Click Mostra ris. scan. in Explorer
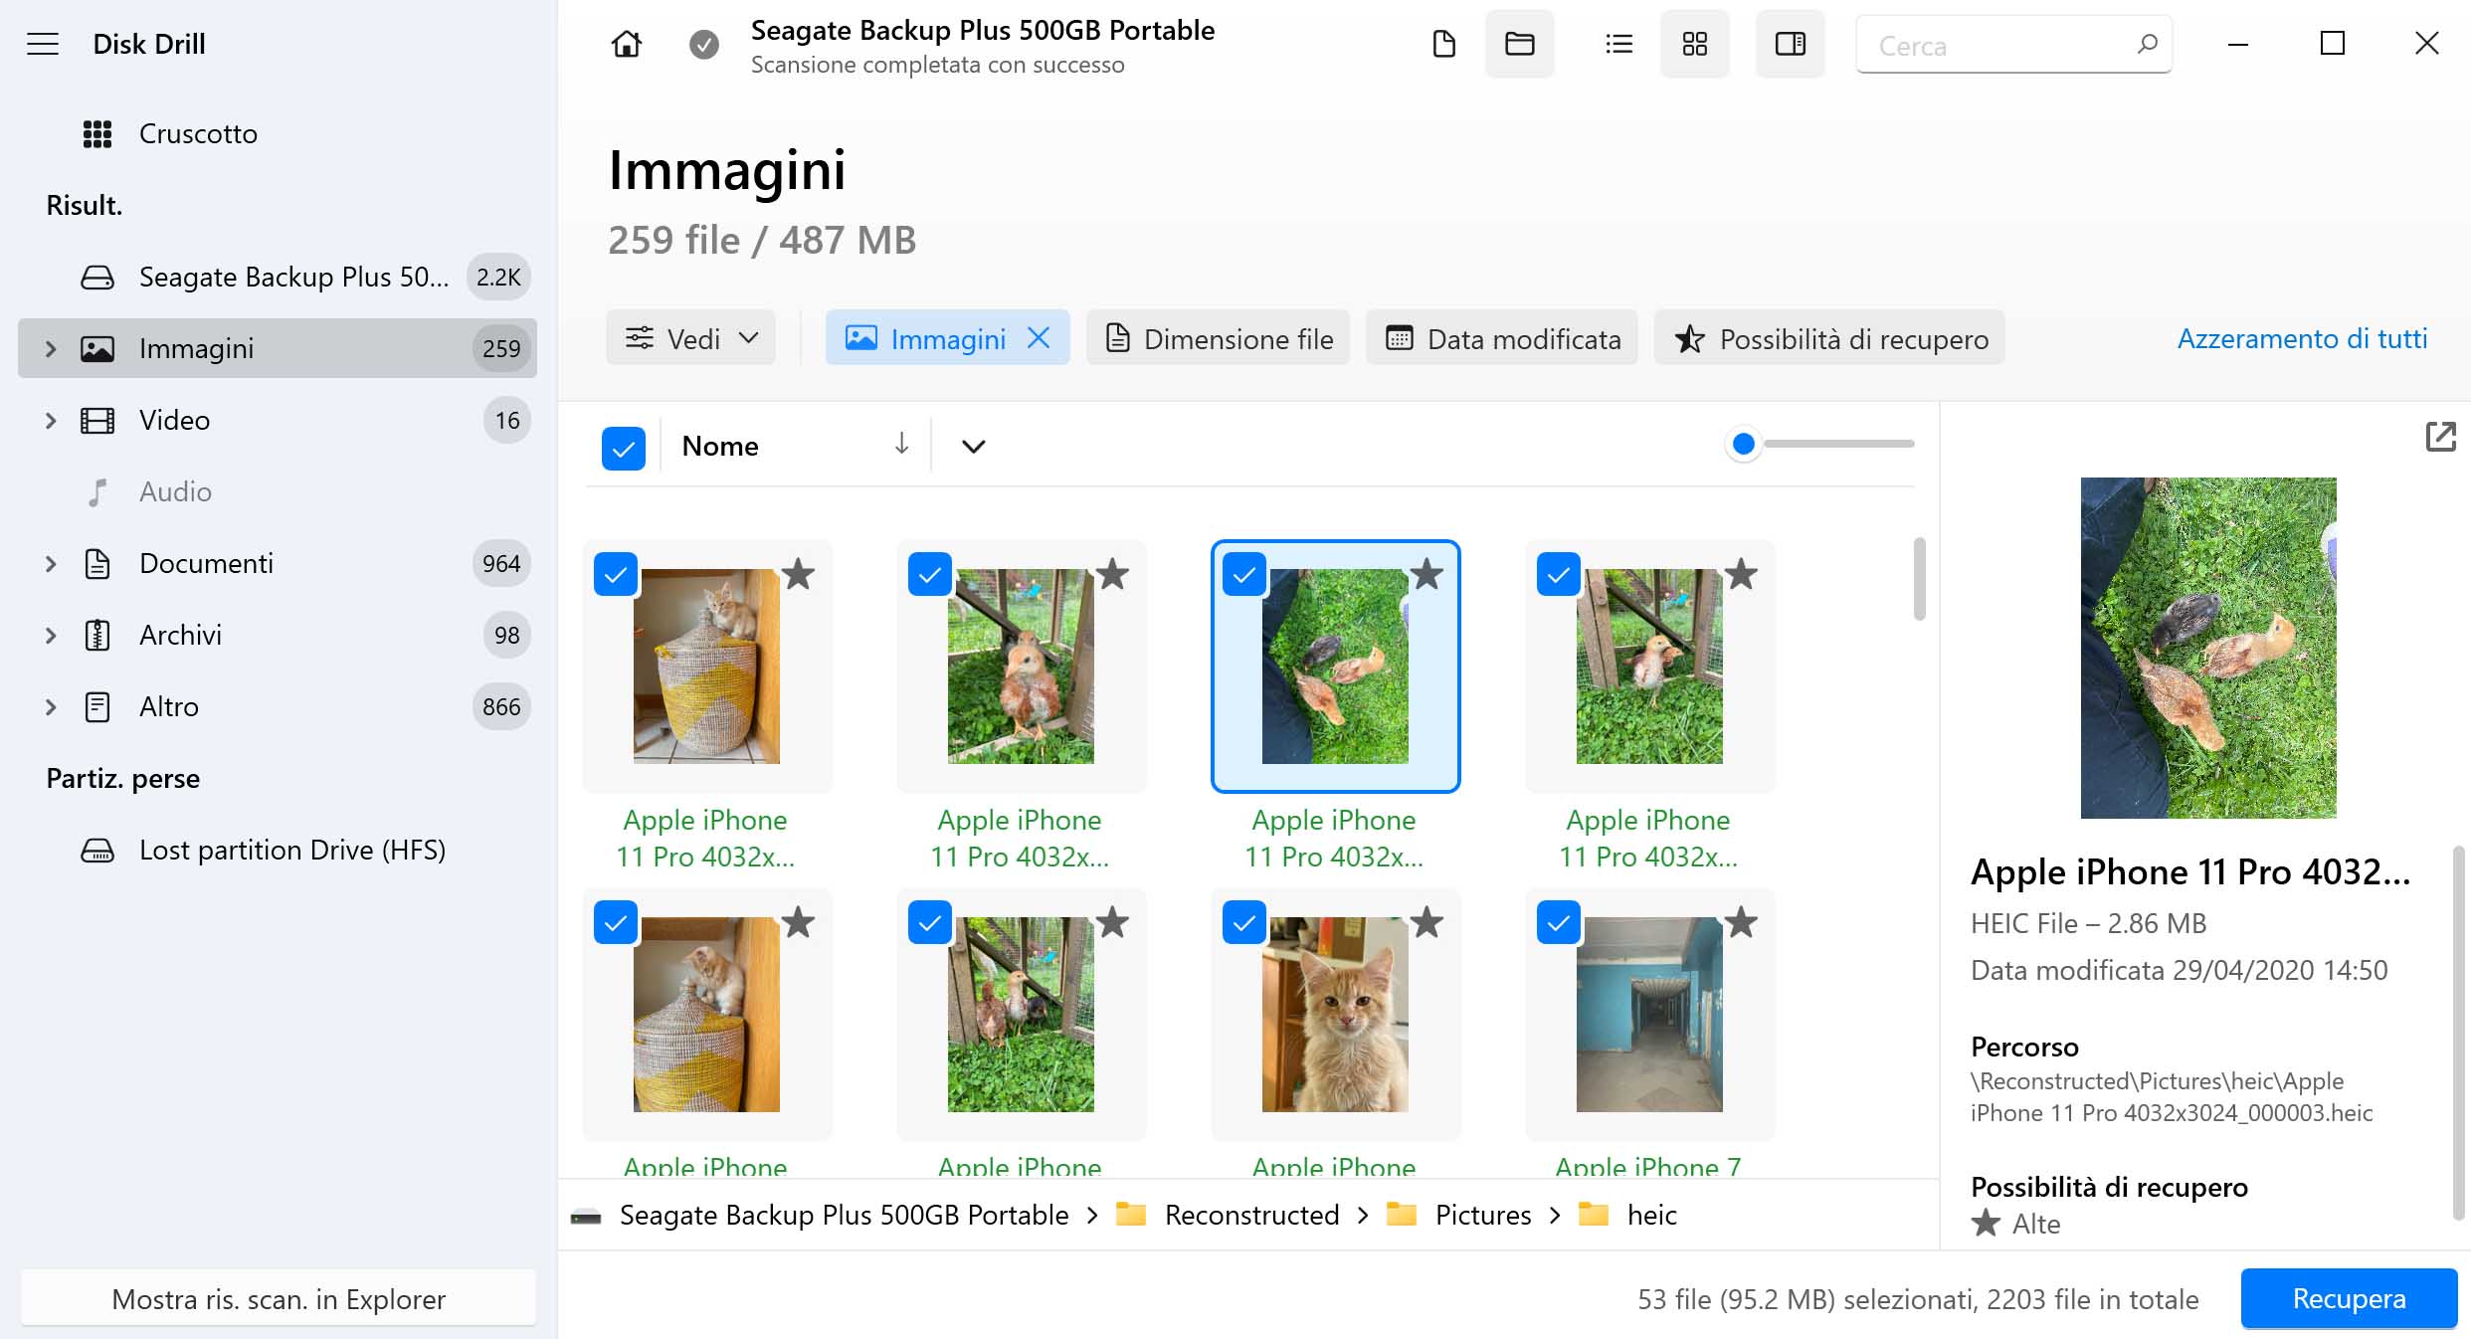The image size is (2471, 1339). pyautogui.click(x=279, y=1298)
